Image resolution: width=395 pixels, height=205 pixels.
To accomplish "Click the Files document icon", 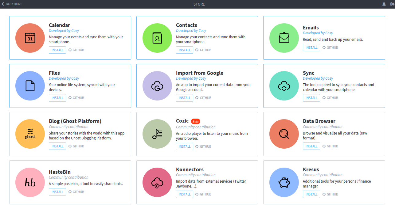I will (30, 86).
